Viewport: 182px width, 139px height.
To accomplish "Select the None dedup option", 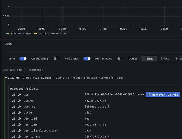I will tap(149, 59).
